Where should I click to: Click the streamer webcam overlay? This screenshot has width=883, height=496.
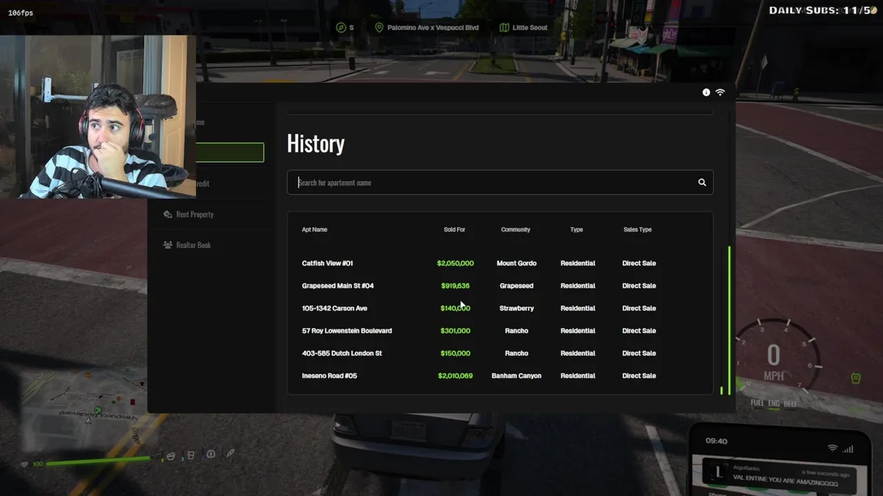(98, 116)
